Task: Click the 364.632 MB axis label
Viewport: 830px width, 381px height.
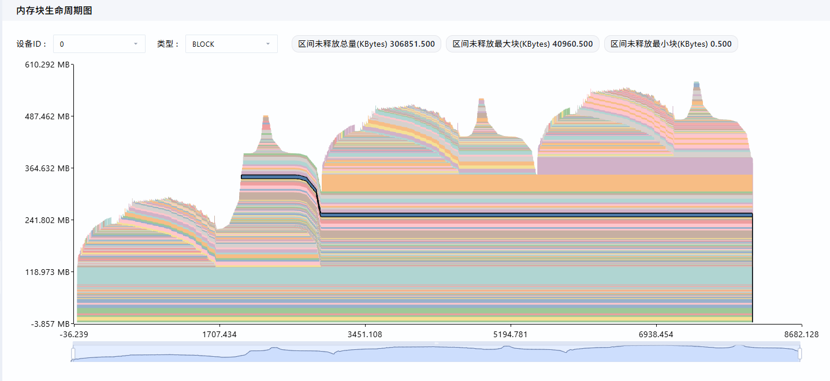Action: coord(47,168)
